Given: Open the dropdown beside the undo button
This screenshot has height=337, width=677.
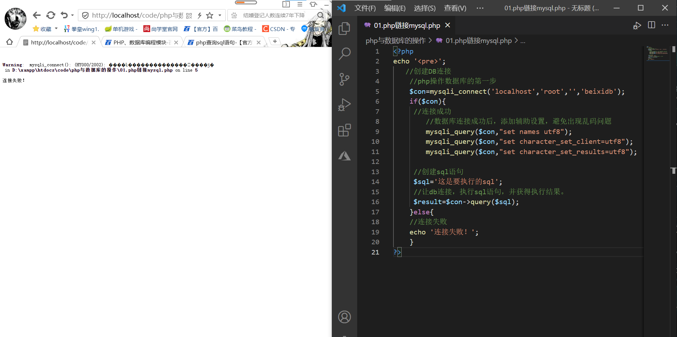Looking at the screenshot, I should (x=72, y=15).
